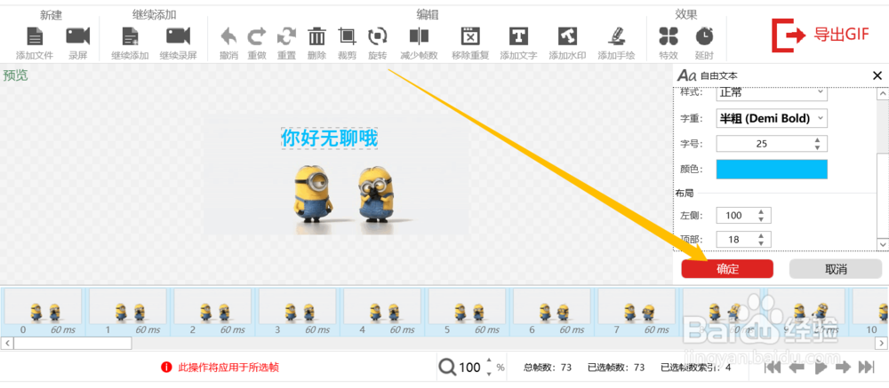This screenshot has height=388, width=889.
Task: Play the GIF preview
Action: [820, 367]
